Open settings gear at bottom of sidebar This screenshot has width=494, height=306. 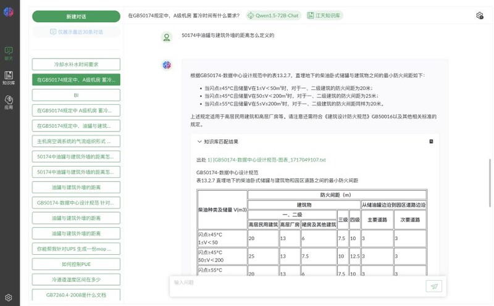point(9,297)
